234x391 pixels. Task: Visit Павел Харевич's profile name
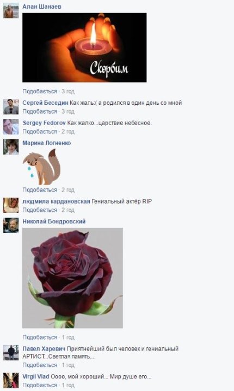click(x=44, y=348)
